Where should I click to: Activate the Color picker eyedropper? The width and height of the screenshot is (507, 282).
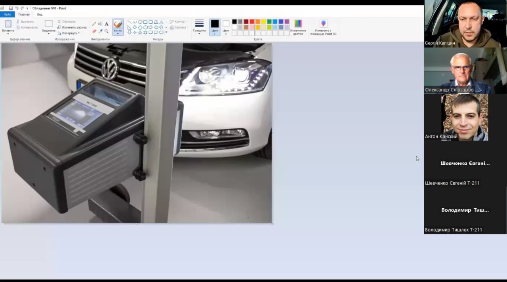[100, 31]
